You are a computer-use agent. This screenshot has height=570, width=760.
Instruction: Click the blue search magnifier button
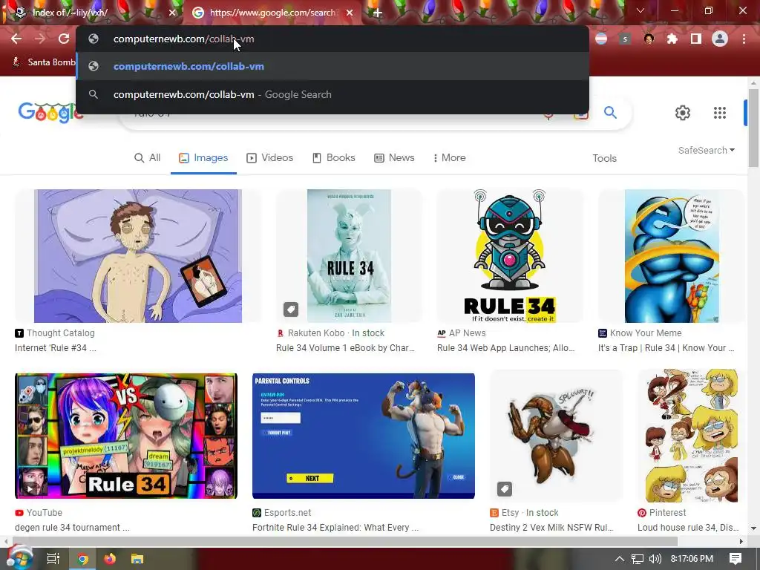(610, 113)
